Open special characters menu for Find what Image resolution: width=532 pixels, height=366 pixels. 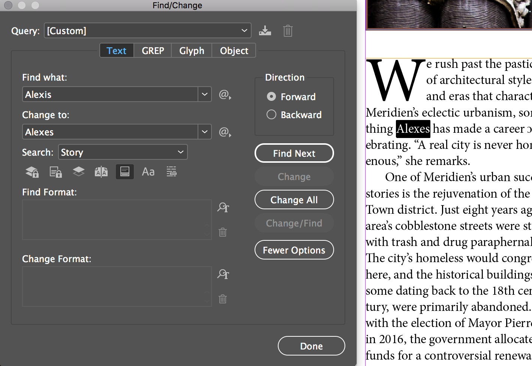pos(225,94)
